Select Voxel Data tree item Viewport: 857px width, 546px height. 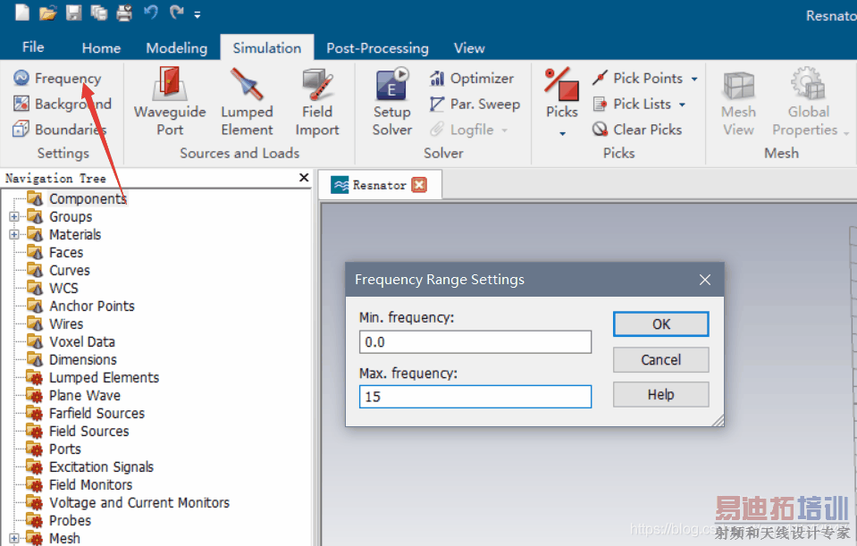(82, 342)
